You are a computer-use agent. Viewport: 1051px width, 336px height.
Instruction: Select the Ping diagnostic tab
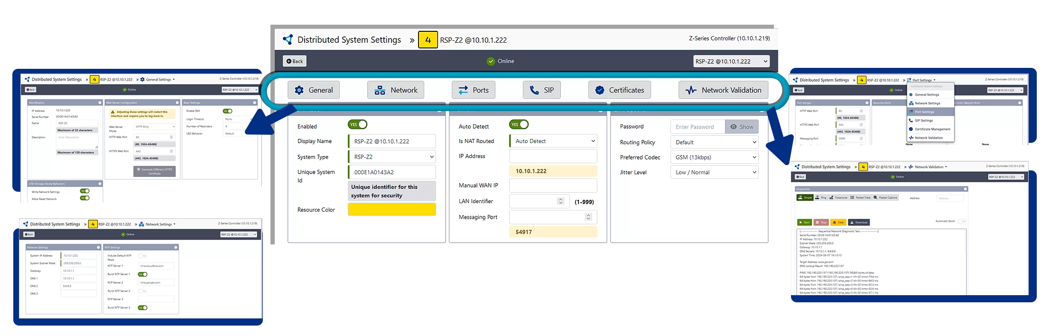click(821, 197)
